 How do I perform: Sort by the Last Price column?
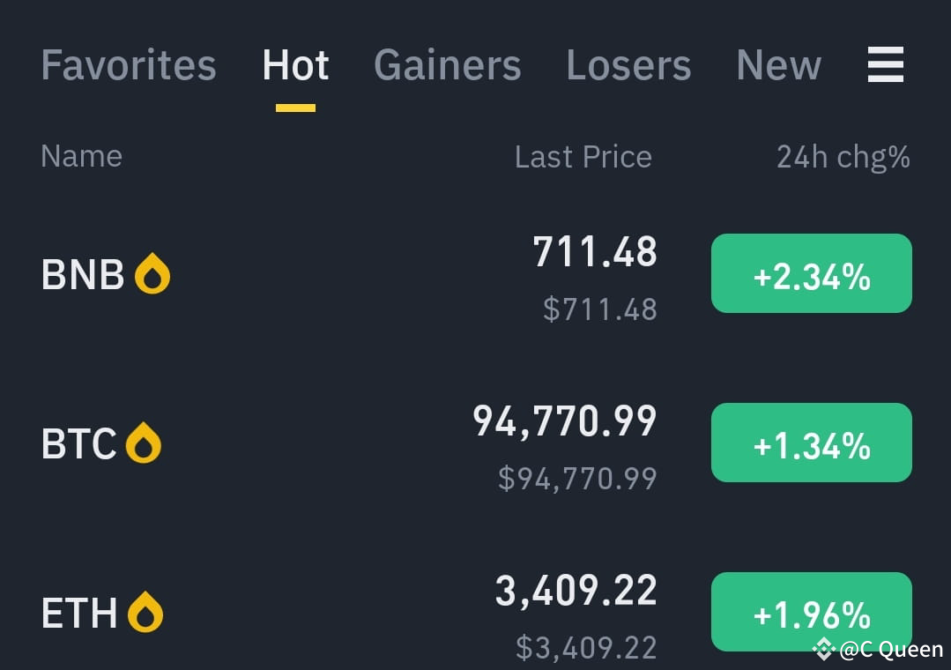[583, 156]
